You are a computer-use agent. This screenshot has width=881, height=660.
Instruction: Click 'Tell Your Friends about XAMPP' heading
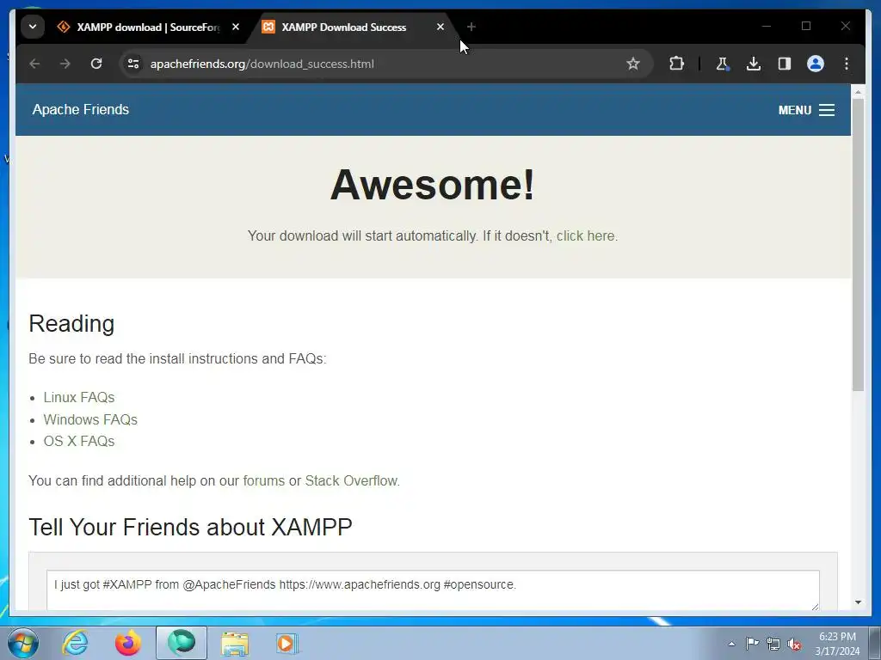190,528
